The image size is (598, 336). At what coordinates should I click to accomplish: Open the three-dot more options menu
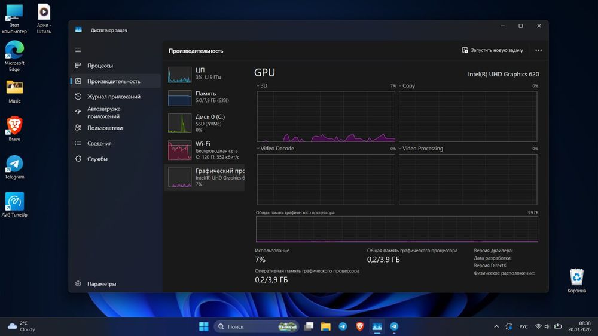click(539, 50)
